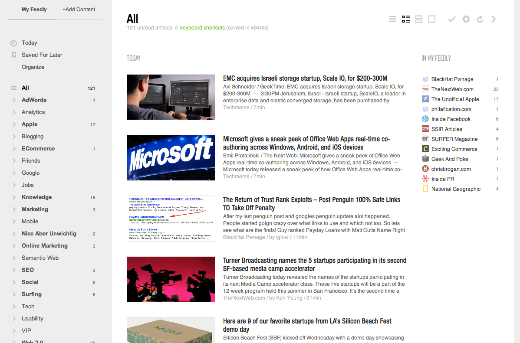
Task: Open Friends category
Action: click(31, 161)
